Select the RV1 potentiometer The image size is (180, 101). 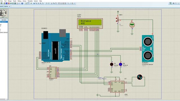tap(118, 20)
